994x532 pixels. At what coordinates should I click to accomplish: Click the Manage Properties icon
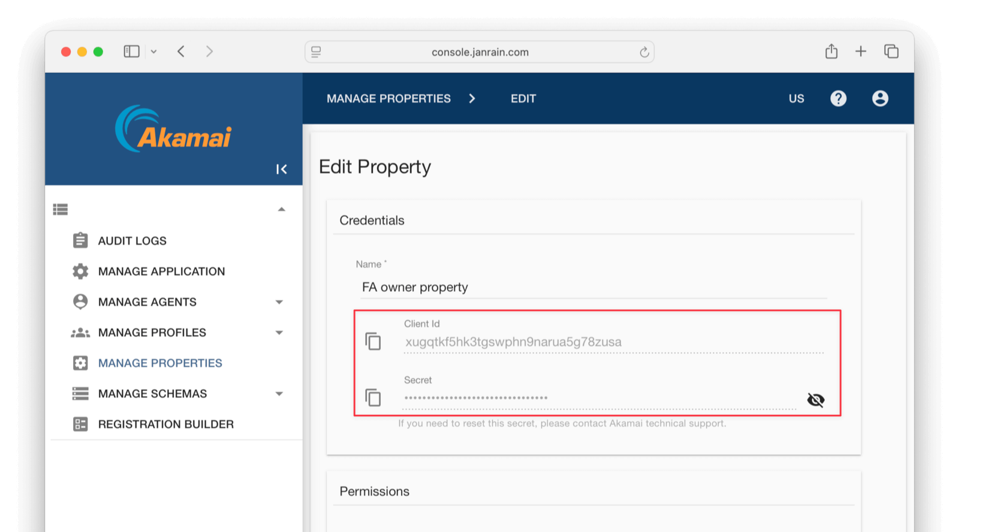[80, 362]
